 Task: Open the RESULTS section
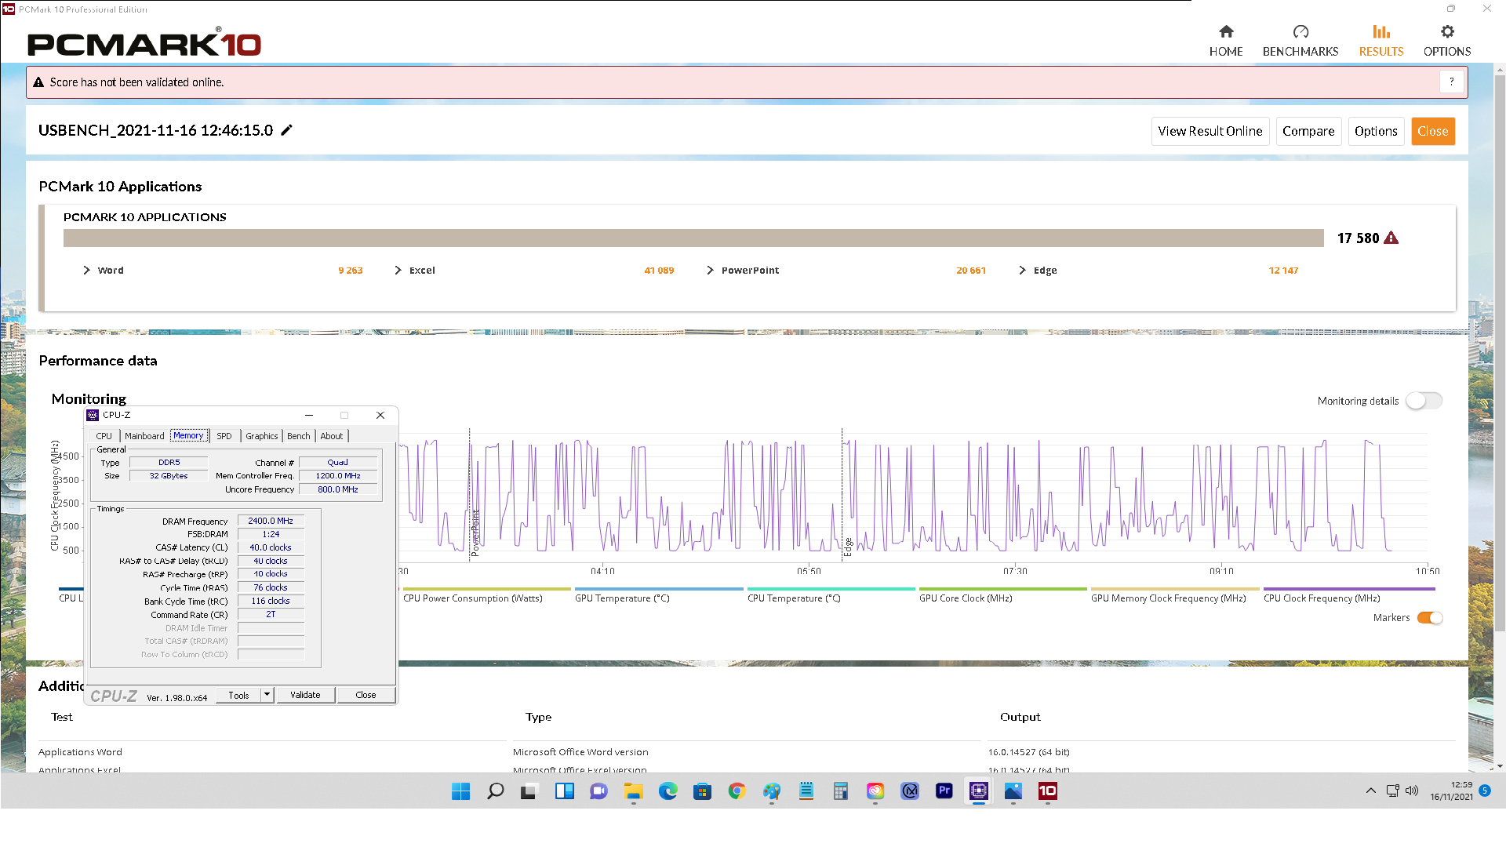pyautogui.click(x=1381, y=41)
